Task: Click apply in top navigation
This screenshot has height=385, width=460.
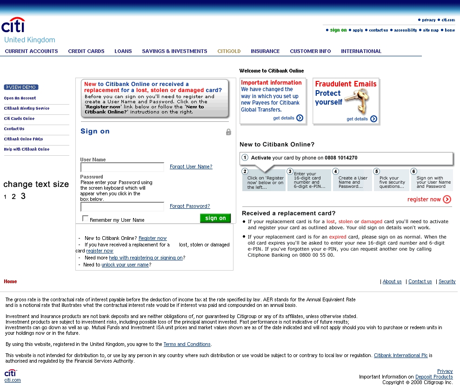Action: 358,30
